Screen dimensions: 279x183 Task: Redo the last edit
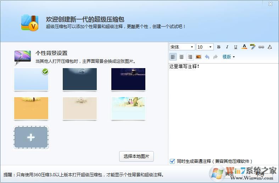click(x=216, y=57)
